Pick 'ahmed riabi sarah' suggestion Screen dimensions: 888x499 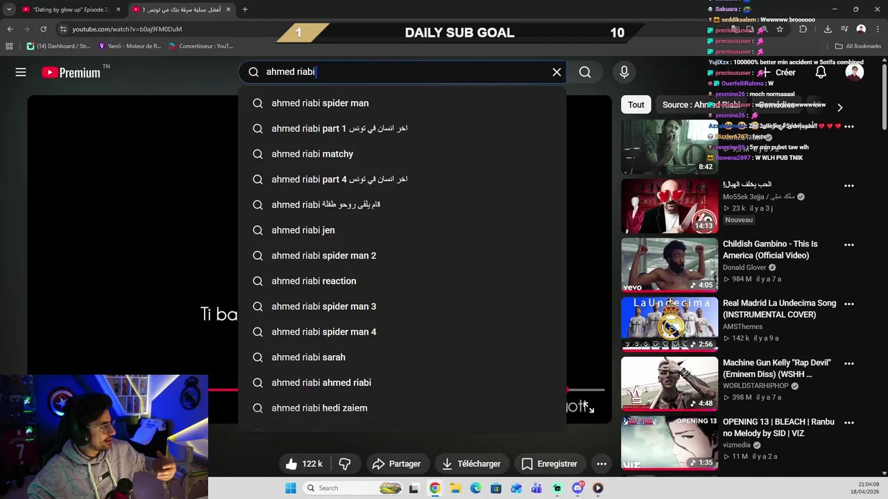point(402,357)
